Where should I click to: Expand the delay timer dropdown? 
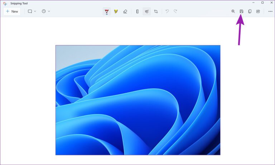pyautogui.click(x=45, y=11)
